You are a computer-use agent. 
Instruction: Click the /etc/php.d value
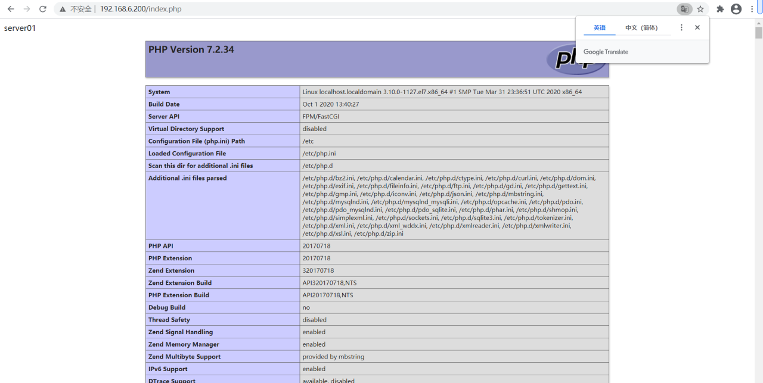pyautogui.click(x=318, y=166)
